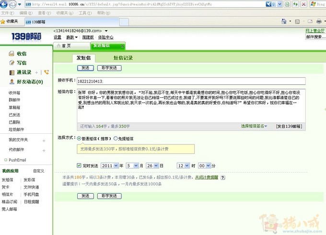This screenshot has width=326, height=235.
Task: Open the 工具 menu
Action: [85, 13]
